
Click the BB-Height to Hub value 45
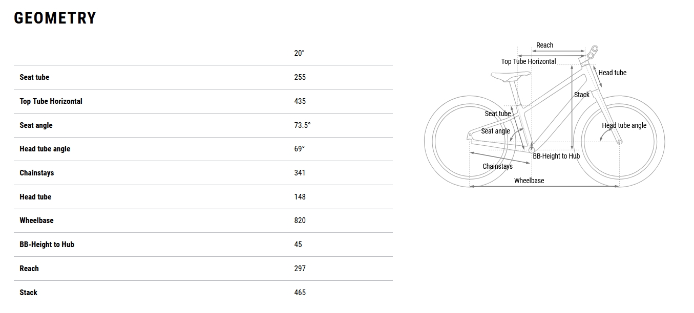pos(298,244)
